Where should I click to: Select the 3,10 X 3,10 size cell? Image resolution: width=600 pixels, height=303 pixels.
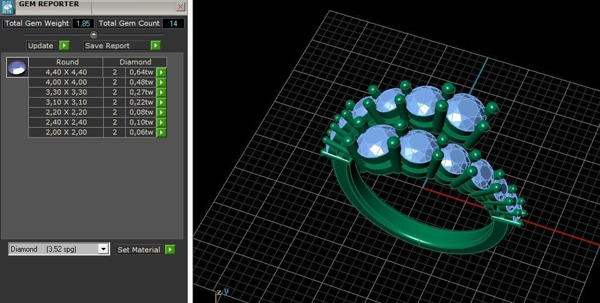(x=66, y=102)
